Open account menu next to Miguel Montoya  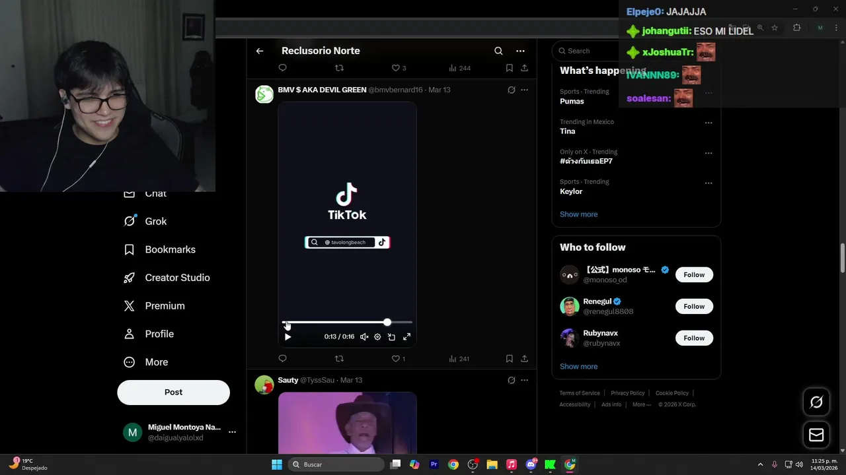232,432
